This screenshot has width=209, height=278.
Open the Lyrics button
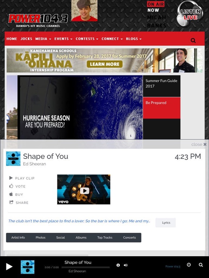coord(165,223)
